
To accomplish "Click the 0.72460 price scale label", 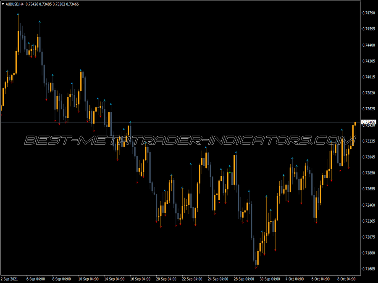I will 369,205.
